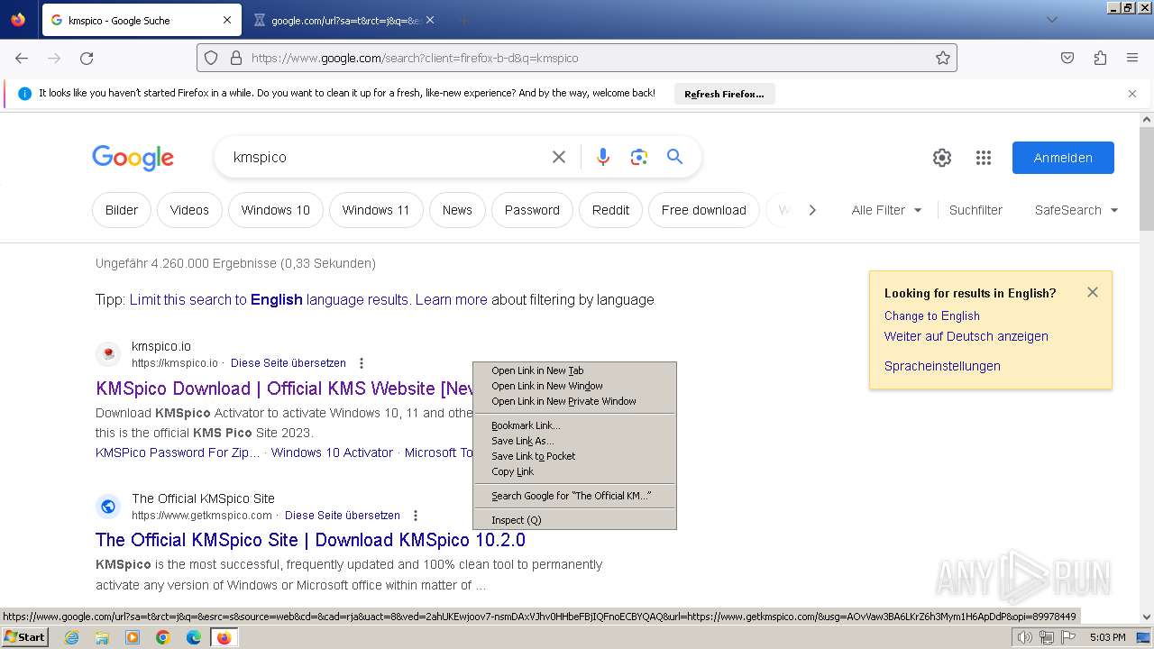Image resolution: width=1154 pixels, height=649 pixels.
Task: Open The Official KMSpico Site result title
Action: click(310, 540)
